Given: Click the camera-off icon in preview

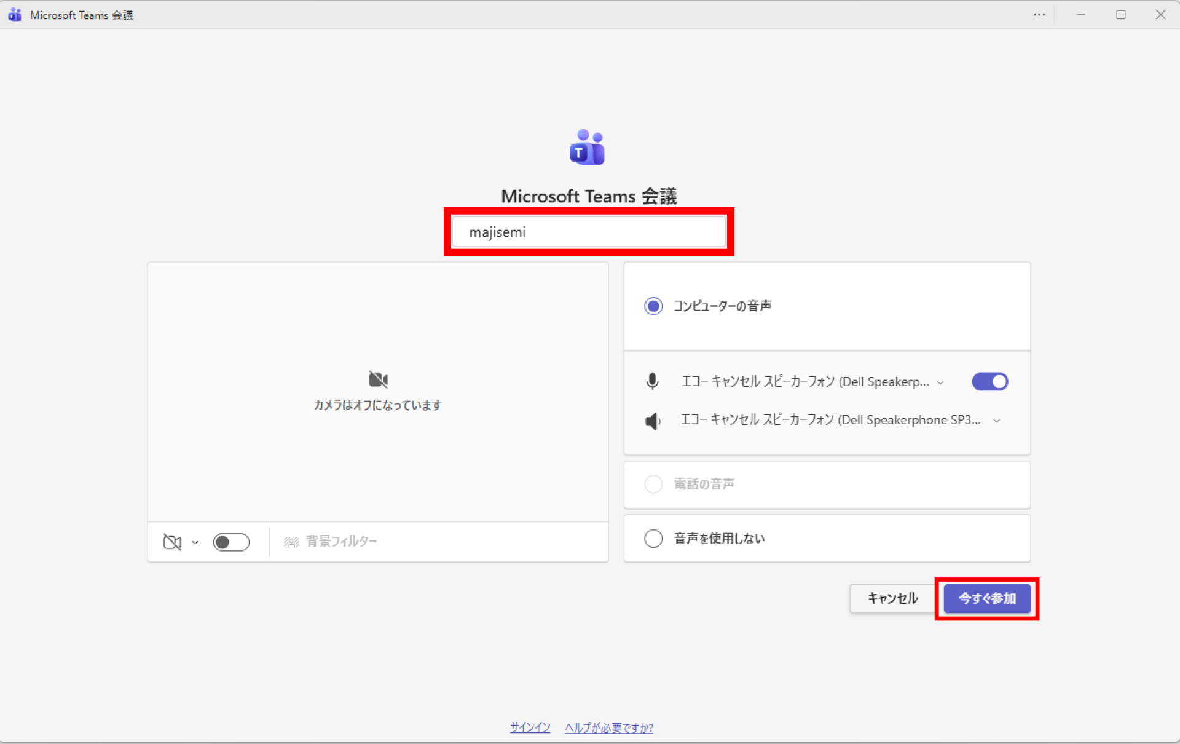Looking at the screenshot, I should tap(378, 379).
